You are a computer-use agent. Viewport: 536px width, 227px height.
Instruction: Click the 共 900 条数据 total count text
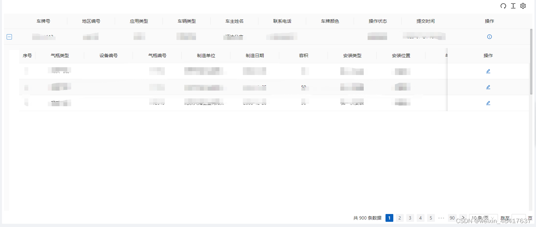(368, 218)
